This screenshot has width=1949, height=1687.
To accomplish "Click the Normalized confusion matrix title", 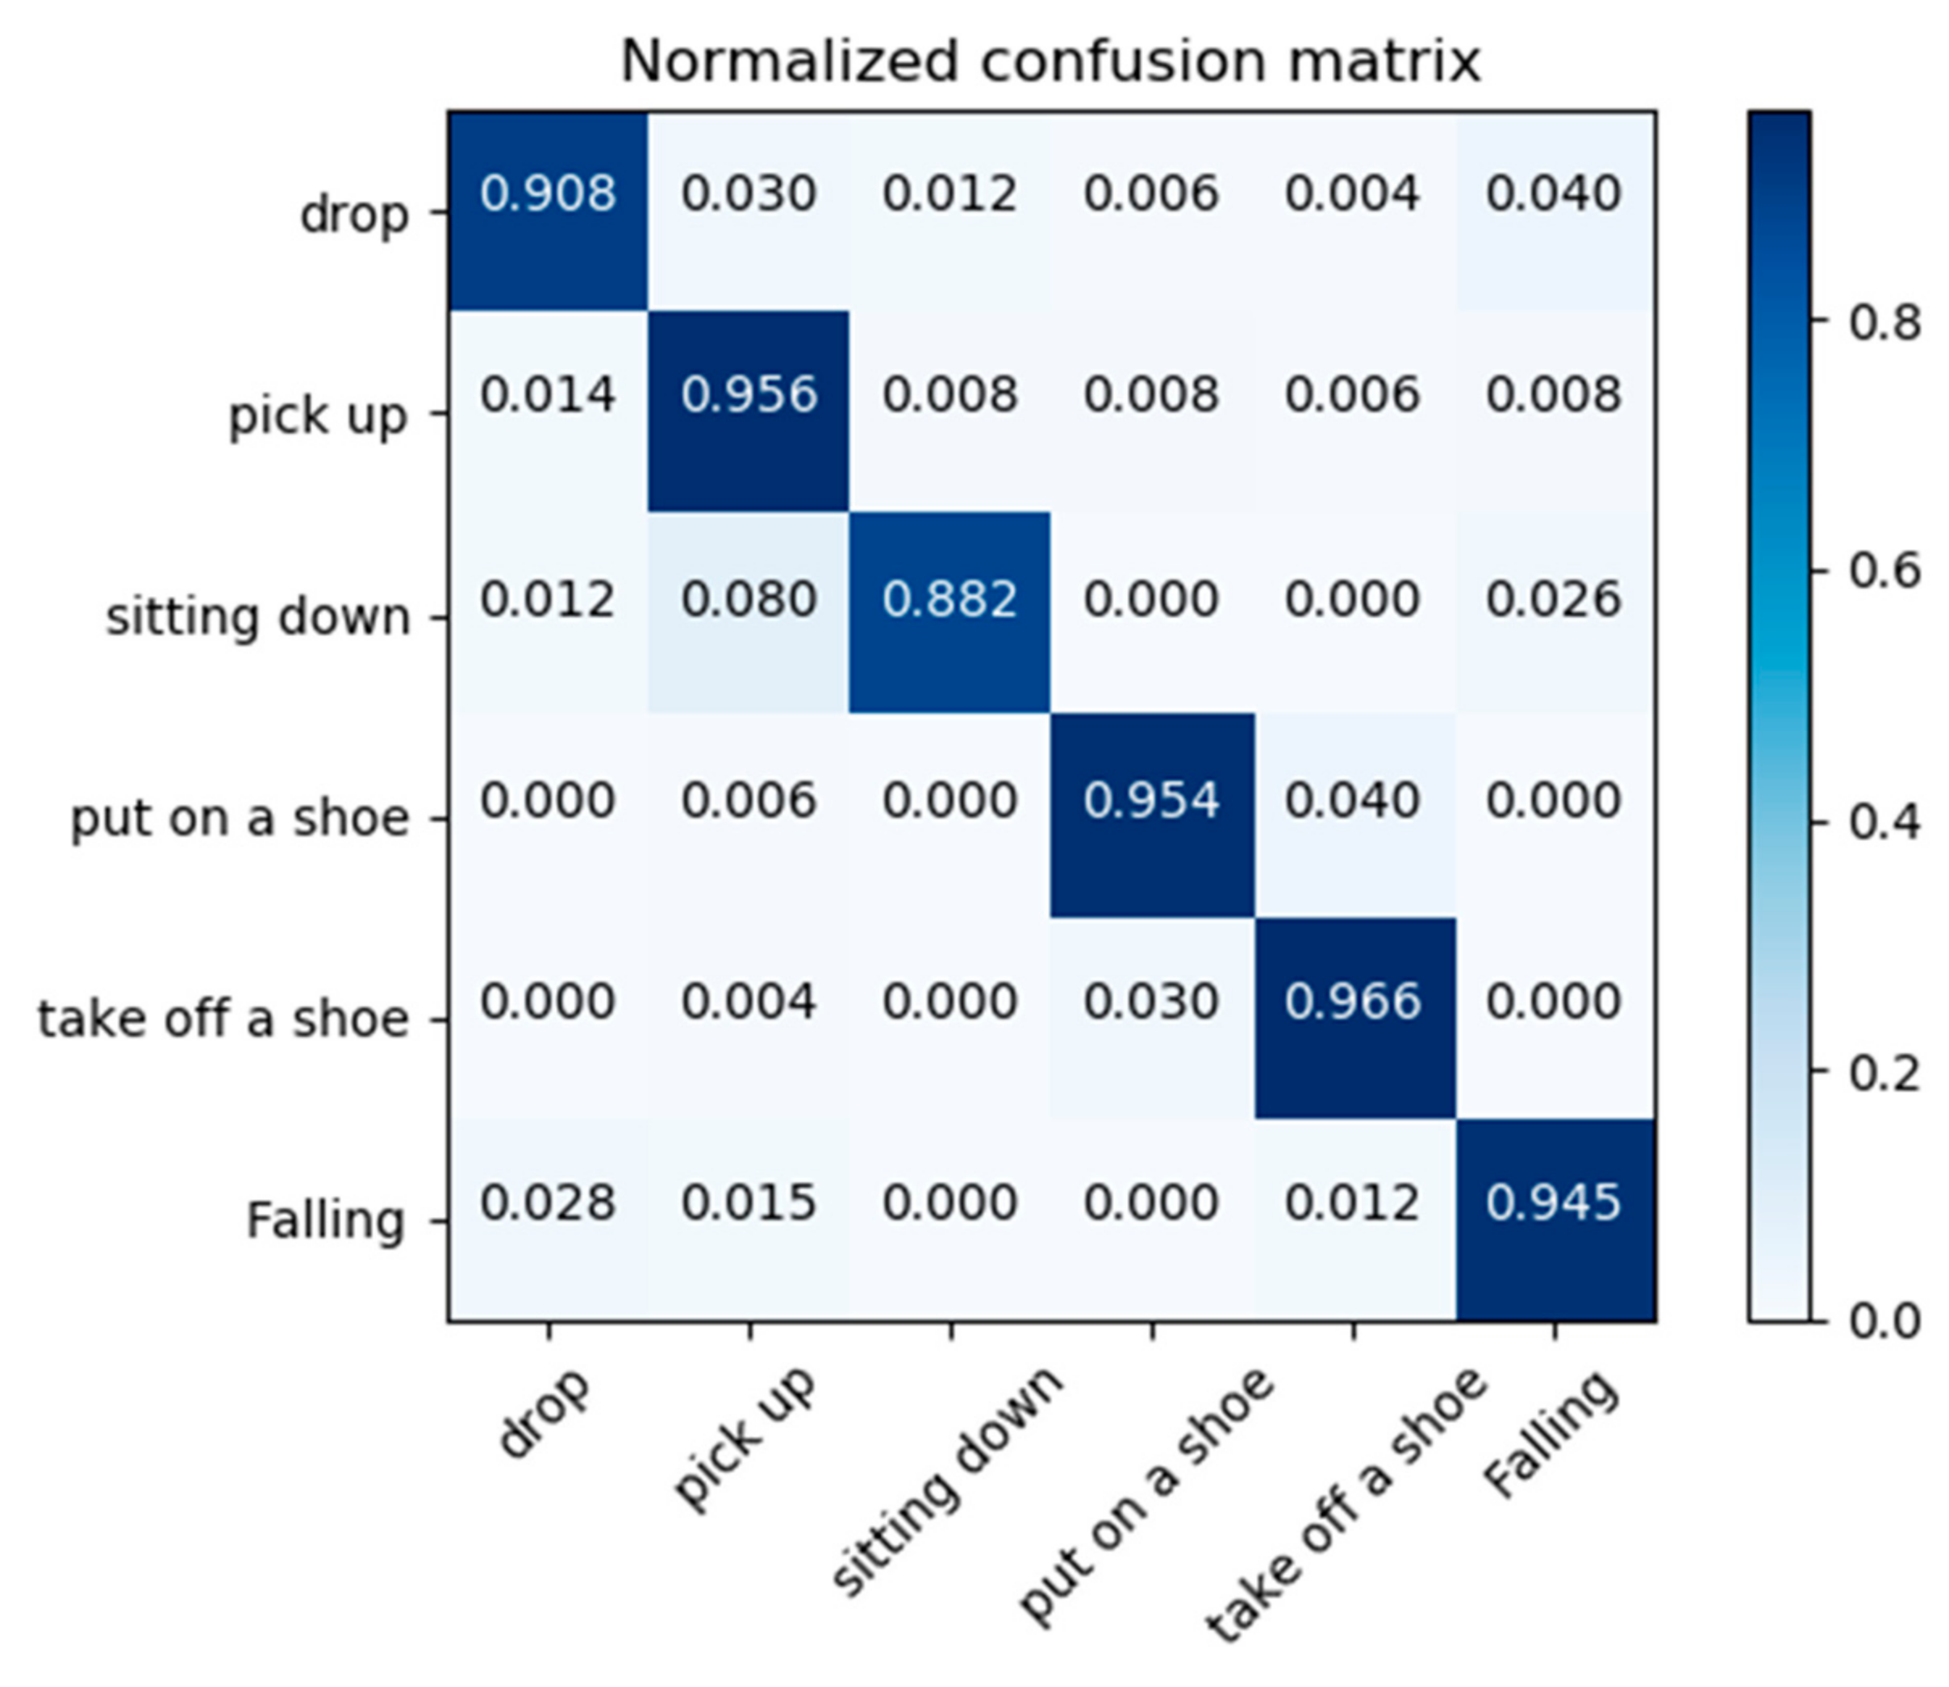I will pos(1051,62).
